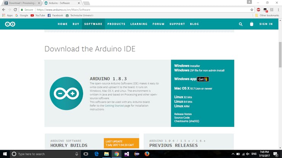The image size is (282, 158).
Task: Open Task View on the taskbar
Action: [x=86, y=154]
